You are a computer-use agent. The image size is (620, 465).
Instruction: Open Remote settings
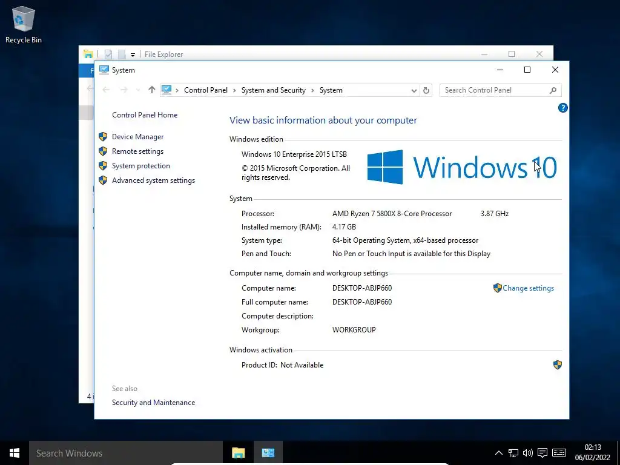click(x=137, y=151)
